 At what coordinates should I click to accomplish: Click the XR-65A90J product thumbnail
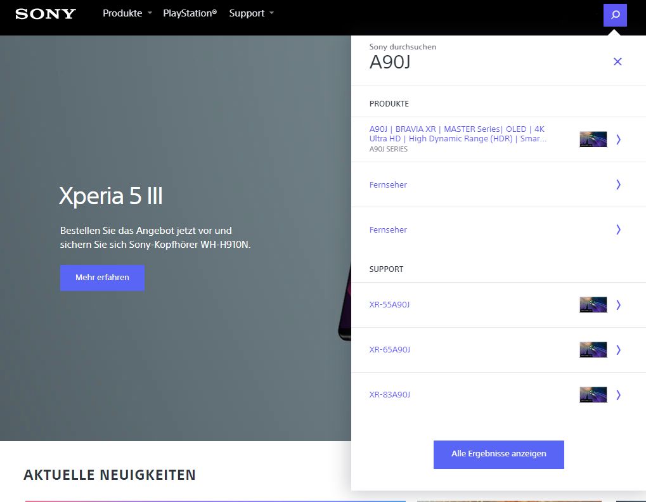[593, 350]
